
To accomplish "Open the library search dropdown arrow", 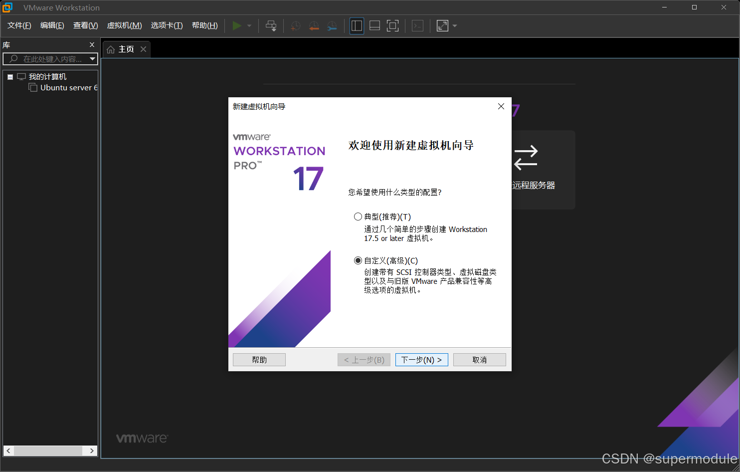I will click(x=93, y=59).
